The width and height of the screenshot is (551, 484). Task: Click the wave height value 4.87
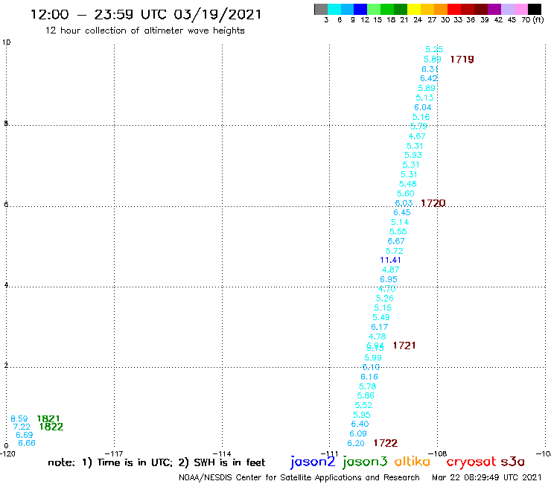click(x=390, y=270)
